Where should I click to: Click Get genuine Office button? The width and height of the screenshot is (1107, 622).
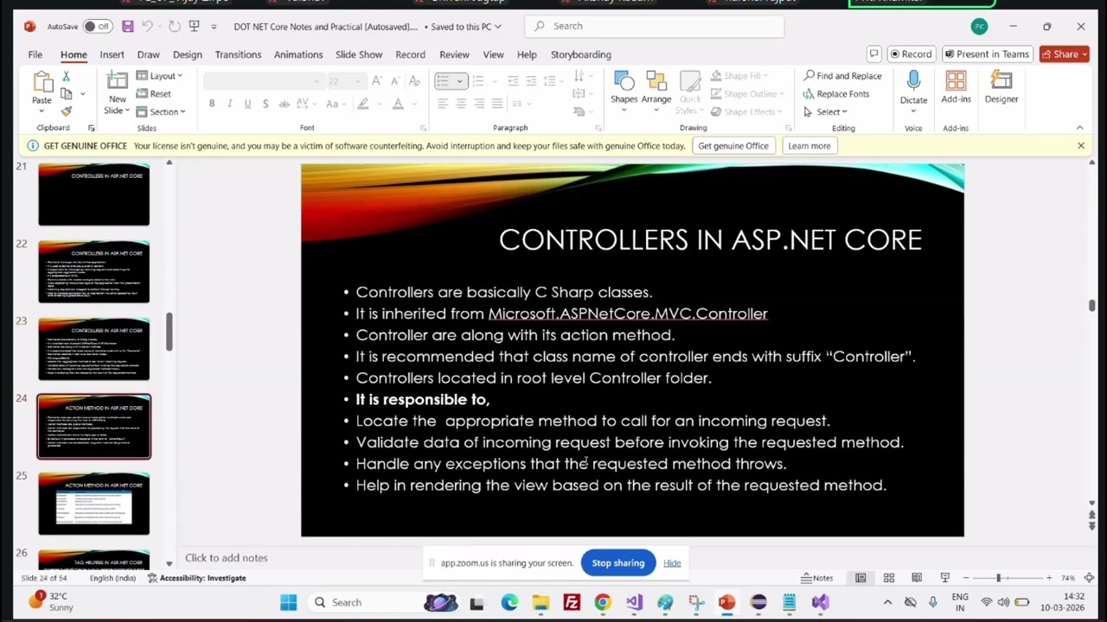tap(733, 146)
